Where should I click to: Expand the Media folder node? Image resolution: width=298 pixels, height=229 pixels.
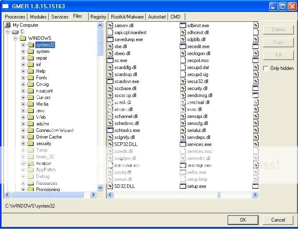(x=23, y=104)
